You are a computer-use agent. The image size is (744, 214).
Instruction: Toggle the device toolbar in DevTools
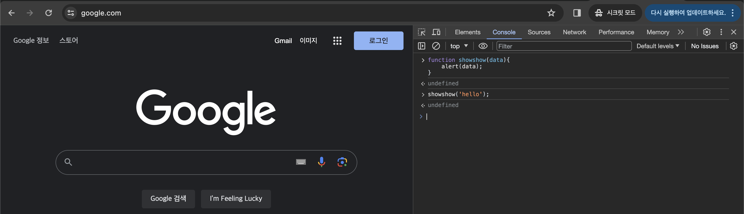coord(436,32)
